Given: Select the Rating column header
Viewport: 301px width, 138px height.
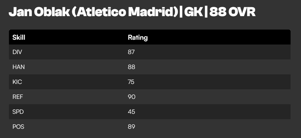Looking at the screenshot, I should 138,38.
